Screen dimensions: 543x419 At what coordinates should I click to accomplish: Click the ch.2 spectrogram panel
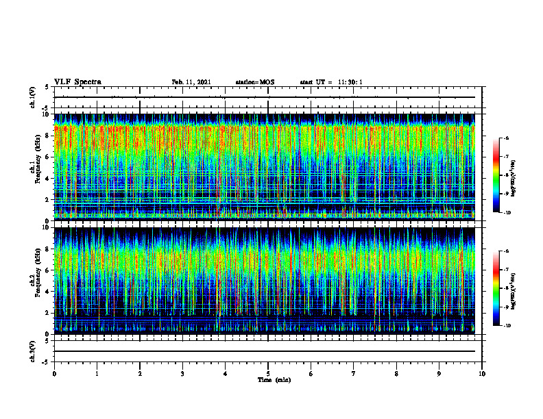265,281
